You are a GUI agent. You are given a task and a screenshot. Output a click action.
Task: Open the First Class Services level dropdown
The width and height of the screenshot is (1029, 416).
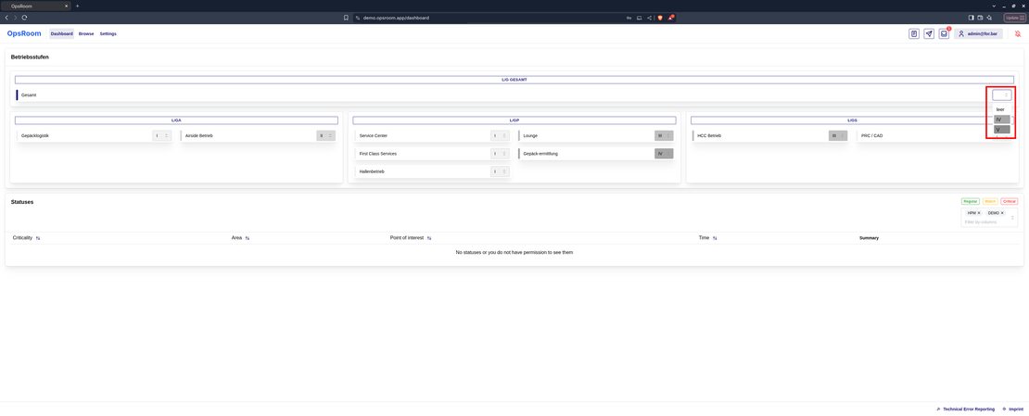click(x=500, y=154)
